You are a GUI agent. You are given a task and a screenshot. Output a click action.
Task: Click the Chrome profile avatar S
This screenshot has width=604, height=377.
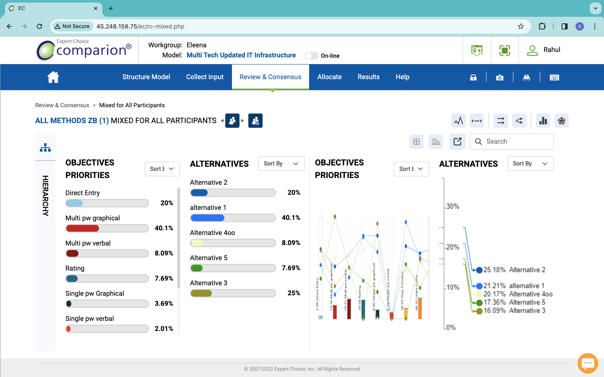(580, 26)
